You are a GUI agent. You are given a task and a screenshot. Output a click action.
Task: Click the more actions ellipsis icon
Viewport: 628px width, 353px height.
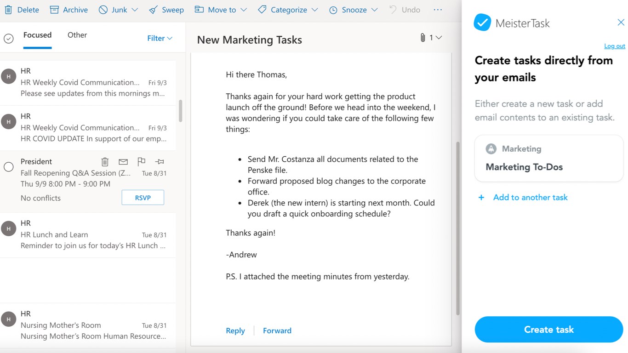click(x=438, y=10)
